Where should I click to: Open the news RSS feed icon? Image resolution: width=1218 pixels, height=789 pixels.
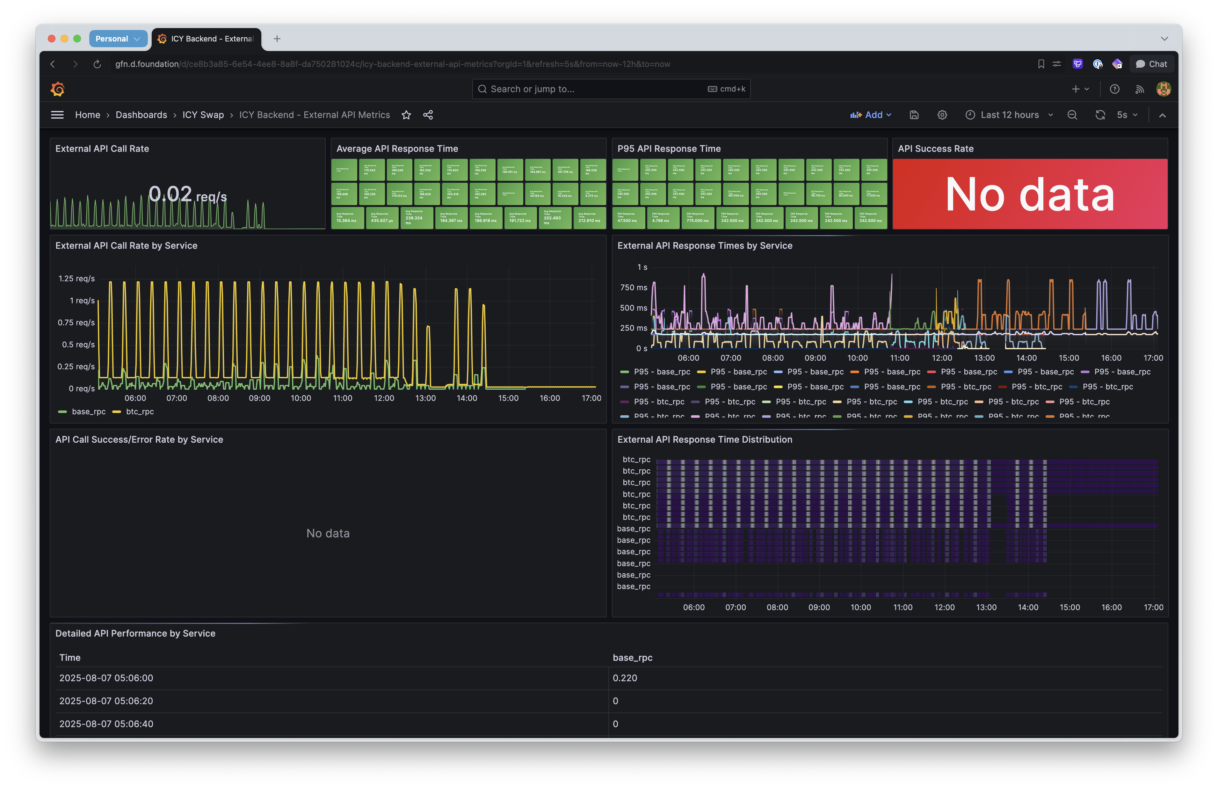point(1140,89)
